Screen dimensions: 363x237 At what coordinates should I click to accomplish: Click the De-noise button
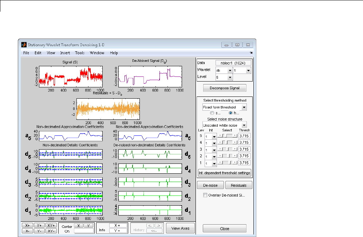pos(210,185)
